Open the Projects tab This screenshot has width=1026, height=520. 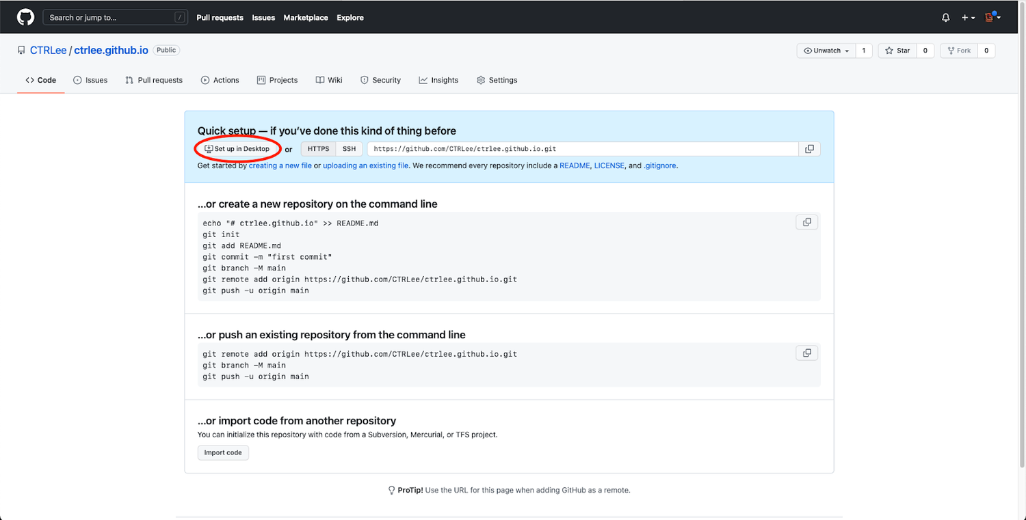click(277, 80)
